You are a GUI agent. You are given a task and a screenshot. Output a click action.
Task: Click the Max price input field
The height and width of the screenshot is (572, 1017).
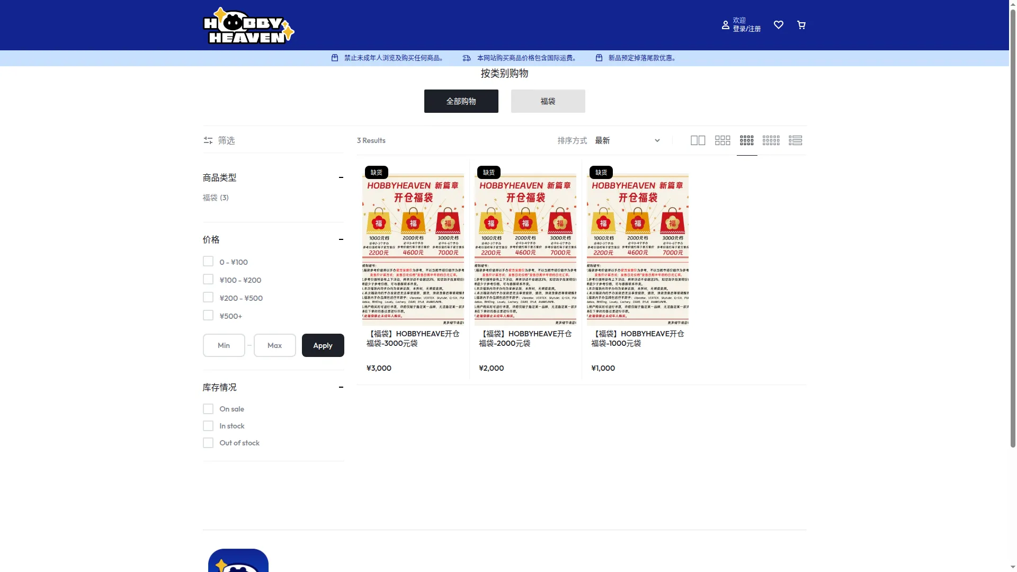pyautogui.click(x=274, y=345)
